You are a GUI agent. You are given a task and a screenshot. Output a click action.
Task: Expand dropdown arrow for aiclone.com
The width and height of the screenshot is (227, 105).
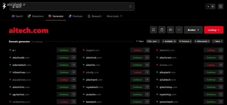click(221, 65)
